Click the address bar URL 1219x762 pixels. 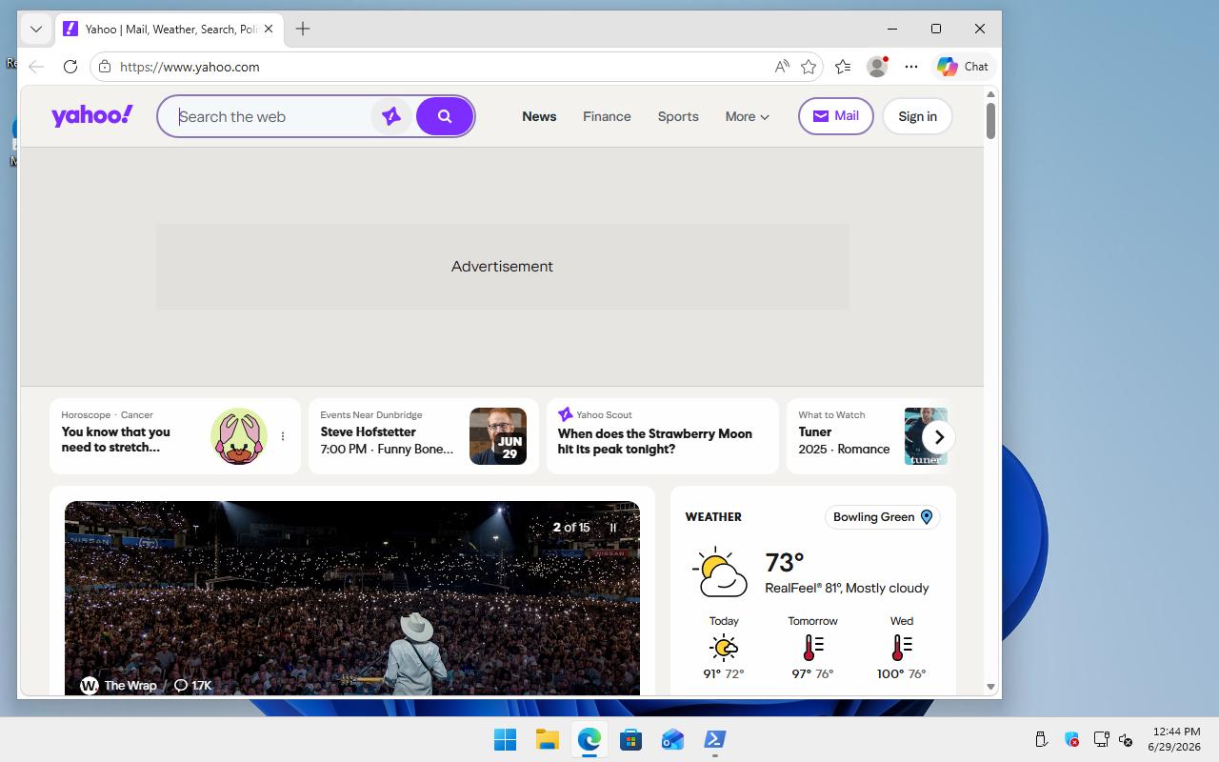190,67
